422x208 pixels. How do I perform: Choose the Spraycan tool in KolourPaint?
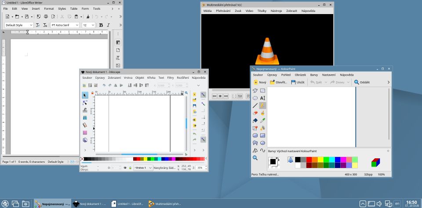pyautogui.click(x=262, y=128)
